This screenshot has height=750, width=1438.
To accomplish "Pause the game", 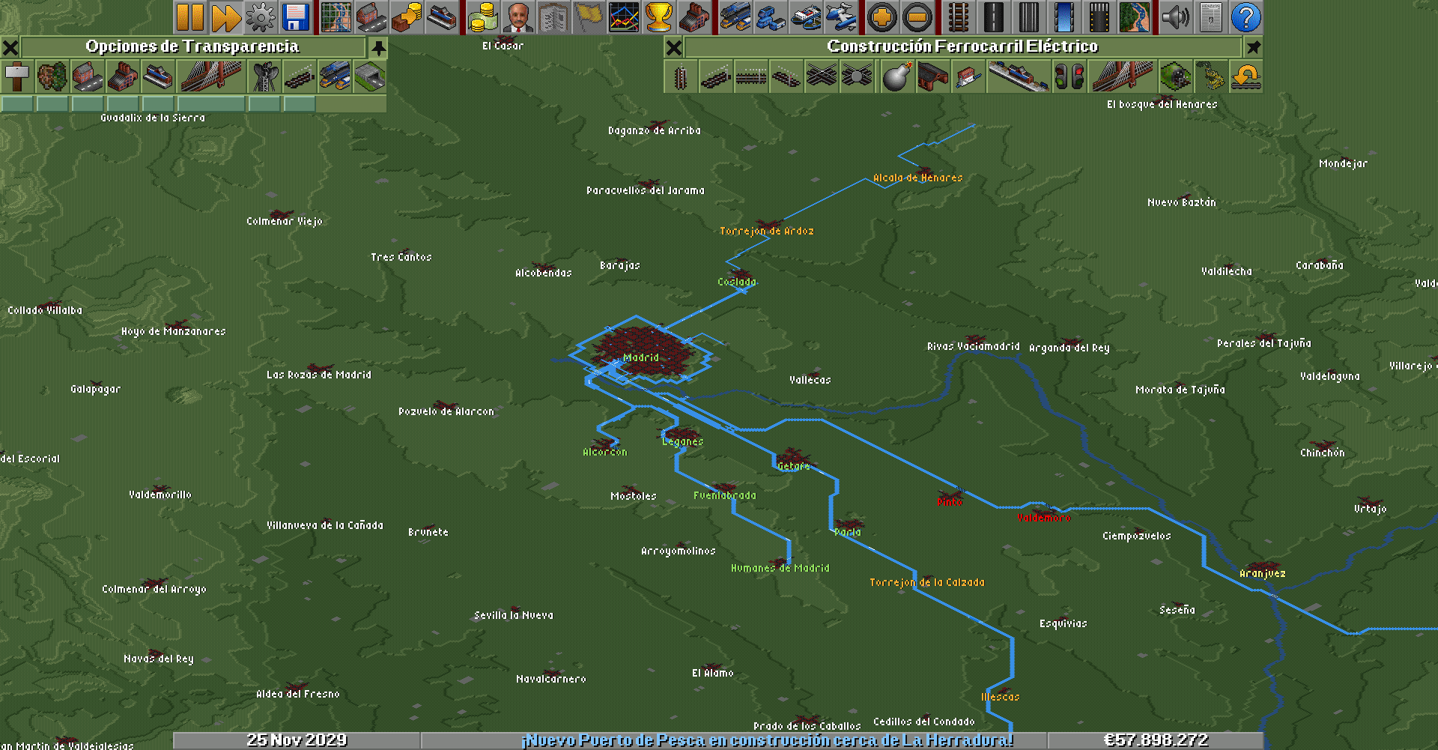I will tap(190, 17).
